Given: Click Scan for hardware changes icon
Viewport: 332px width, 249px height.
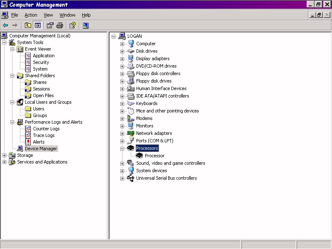Looking at the screenshot, I should pyautogui.click(x=85, y=25).
